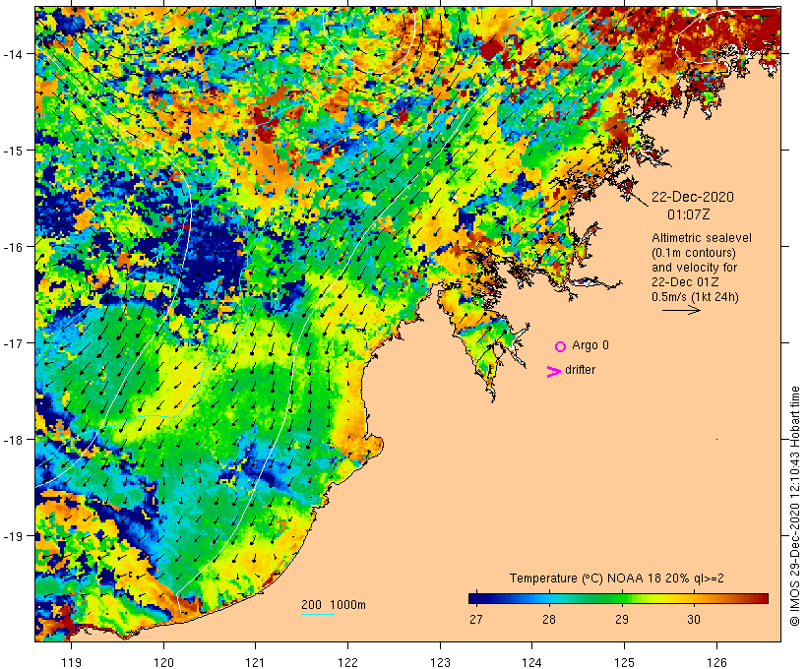The image size is (807, 669).
Task: Click the temperature color bar legend
Action: point(618,598)
